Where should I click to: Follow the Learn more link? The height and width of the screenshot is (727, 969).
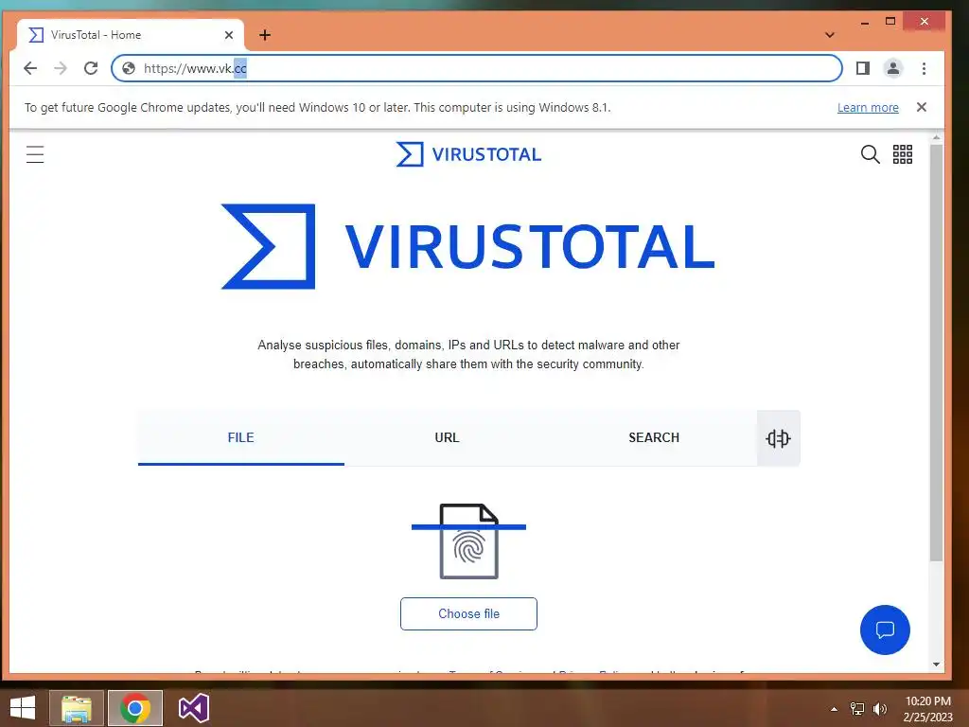tap(868, 108)
